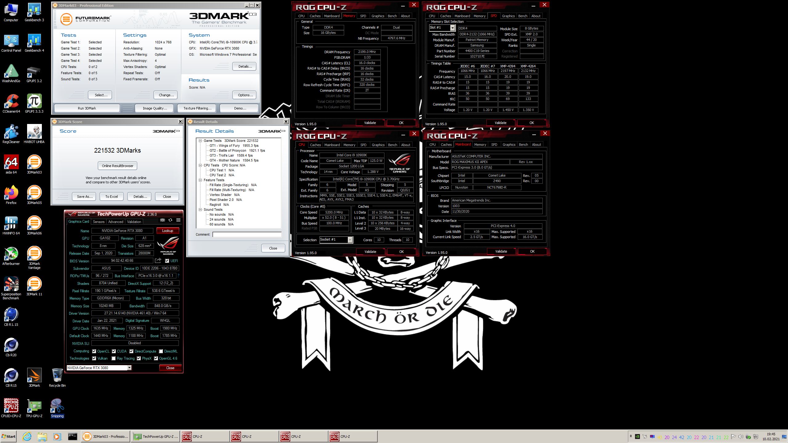The image size is (788, 443).
Task: Open aida 64 desktop shortcut
Action: pos(11,165)
